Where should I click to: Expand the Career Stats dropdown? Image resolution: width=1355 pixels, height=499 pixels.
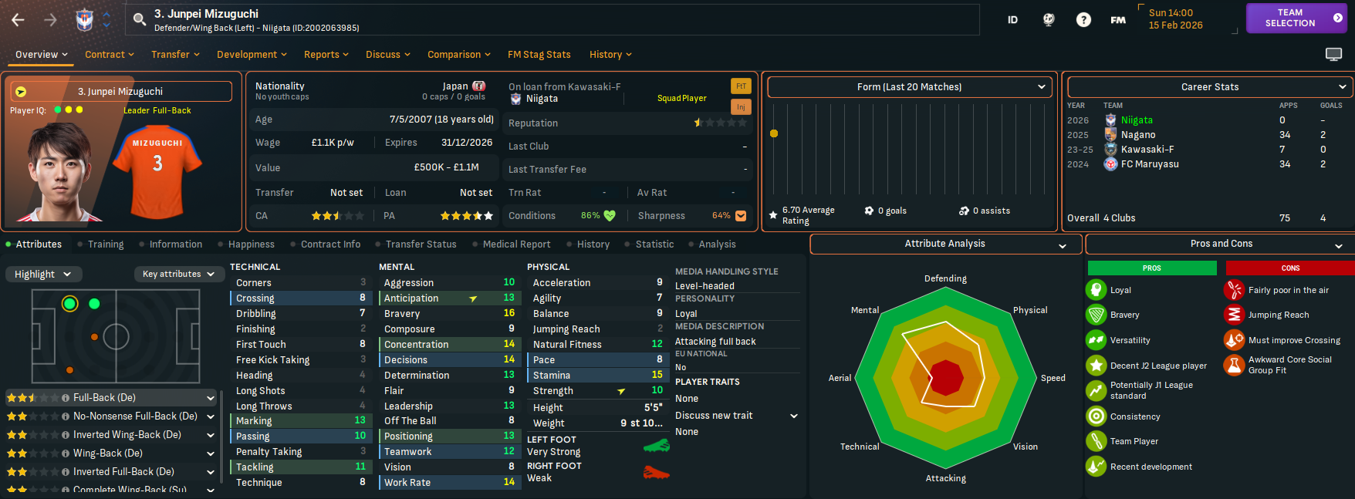coord(1209,87)
